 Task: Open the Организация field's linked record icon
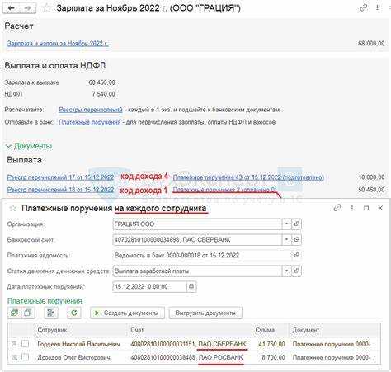pos(296,224)
